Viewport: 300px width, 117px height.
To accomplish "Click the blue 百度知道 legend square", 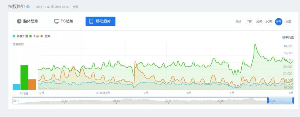I will pos(14,36).
